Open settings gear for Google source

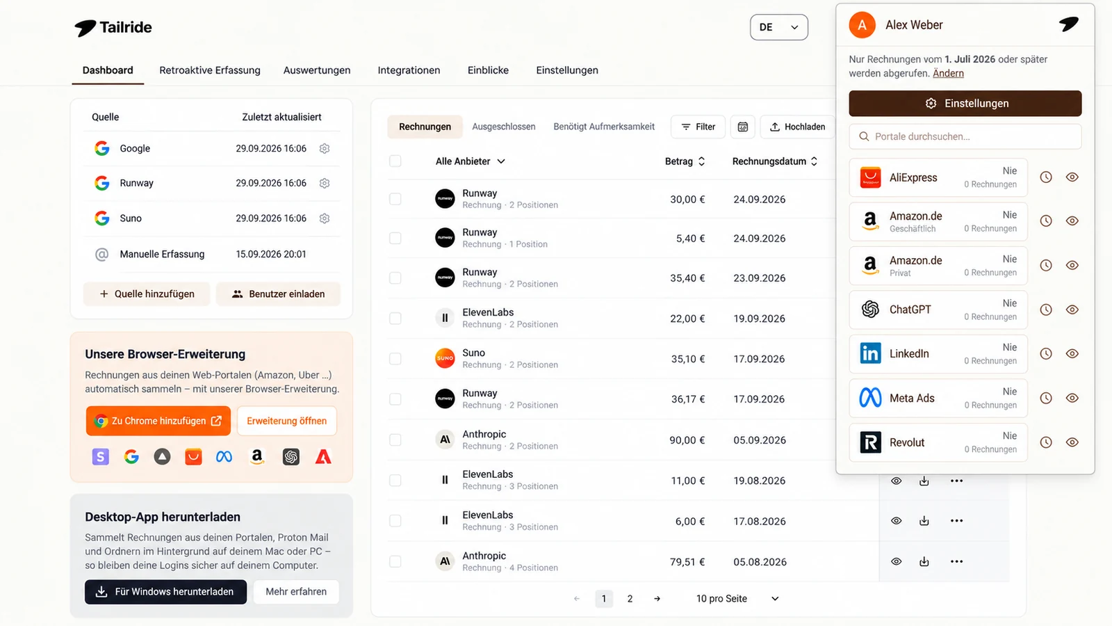click(x=325, y=148)
